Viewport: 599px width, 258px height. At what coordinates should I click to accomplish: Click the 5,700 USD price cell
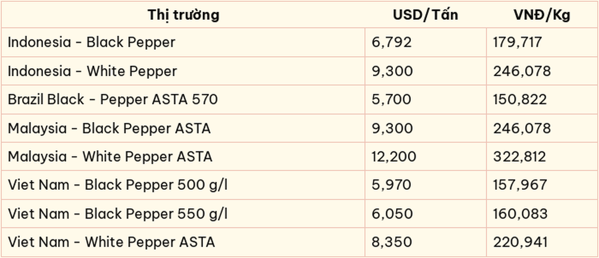(x=425, y=99)
